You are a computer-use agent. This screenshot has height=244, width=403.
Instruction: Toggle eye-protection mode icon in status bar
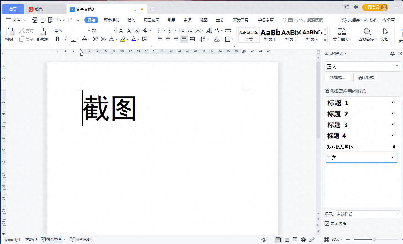[x=264, y=239]
